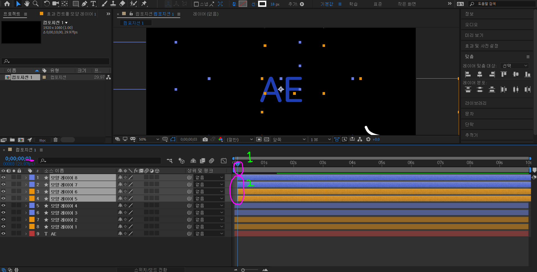Open the 레이어 맞춤 대상 선택 dropdown

point(515,66)
